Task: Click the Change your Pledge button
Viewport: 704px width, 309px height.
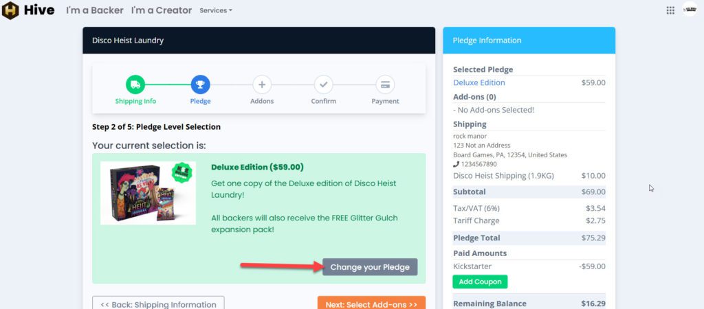Action: tap(370, 267)
